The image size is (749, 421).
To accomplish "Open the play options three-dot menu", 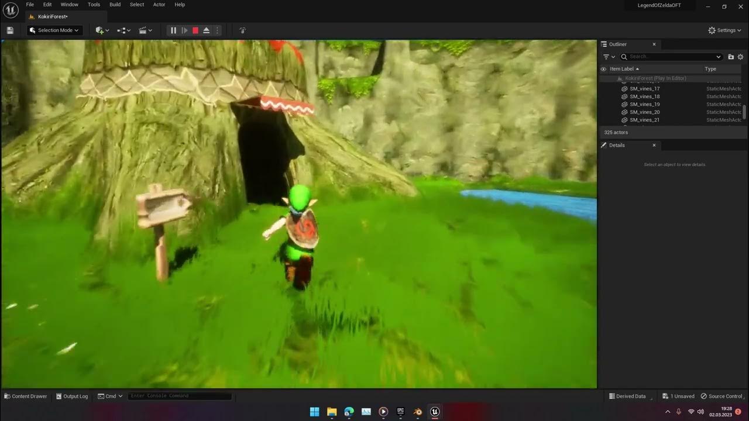I will 218,30.
